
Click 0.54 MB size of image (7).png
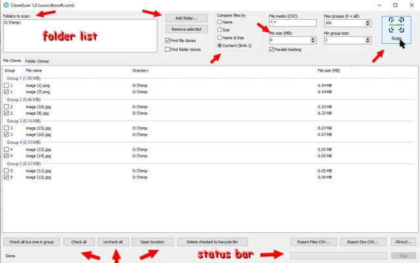click(325, 92)
